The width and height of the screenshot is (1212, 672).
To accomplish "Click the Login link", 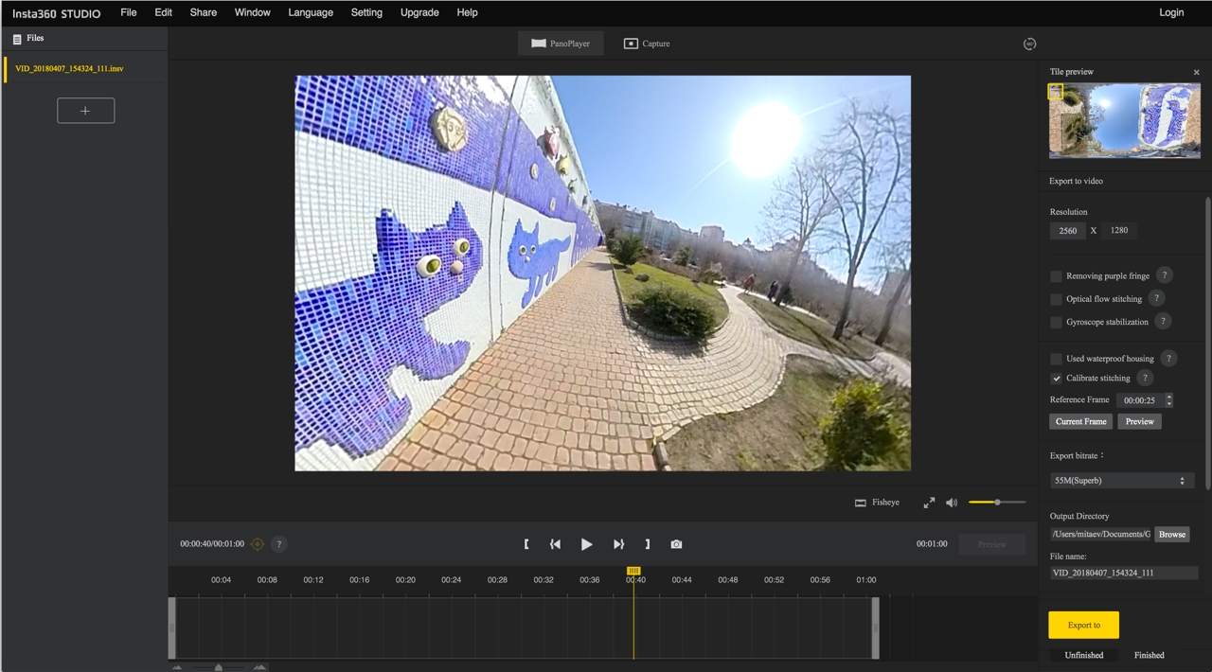I will click(x=1171, y=12).
